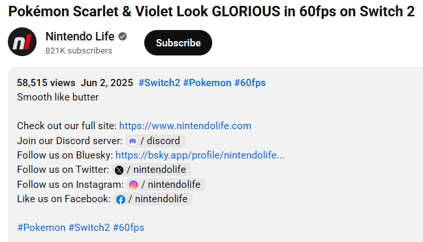Subscribe to Nintendo Life channel
This screenshot has height=242, width=423.
point(178,43)
